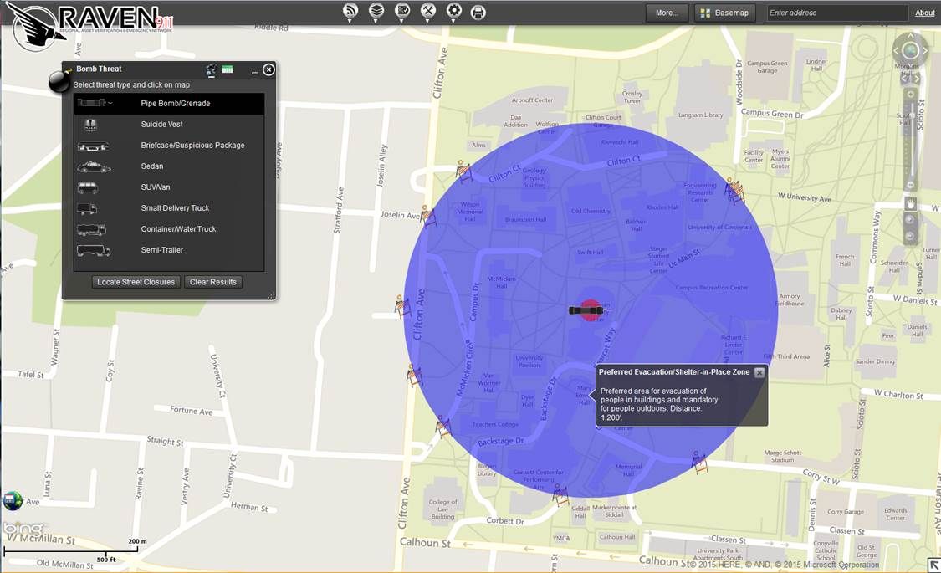Click the black bomb icon beside Bomb Threat title

(59, 81)
